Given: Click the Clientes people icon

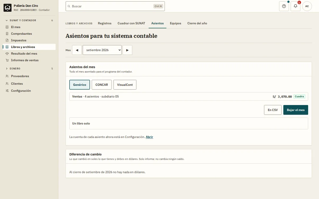Looking at the screenshot, I should 7,84.
